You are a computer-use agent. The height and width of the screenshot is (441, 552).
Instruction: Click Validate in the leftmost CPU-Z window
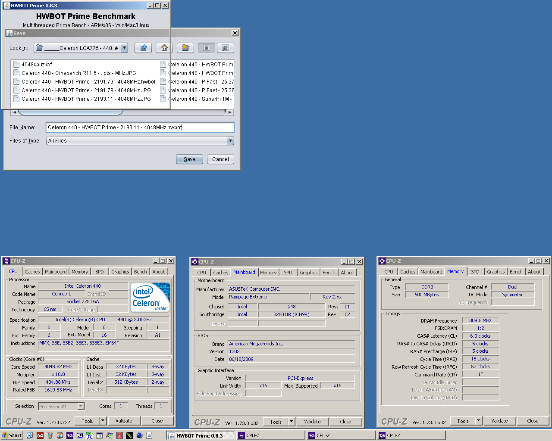point(124,421)
